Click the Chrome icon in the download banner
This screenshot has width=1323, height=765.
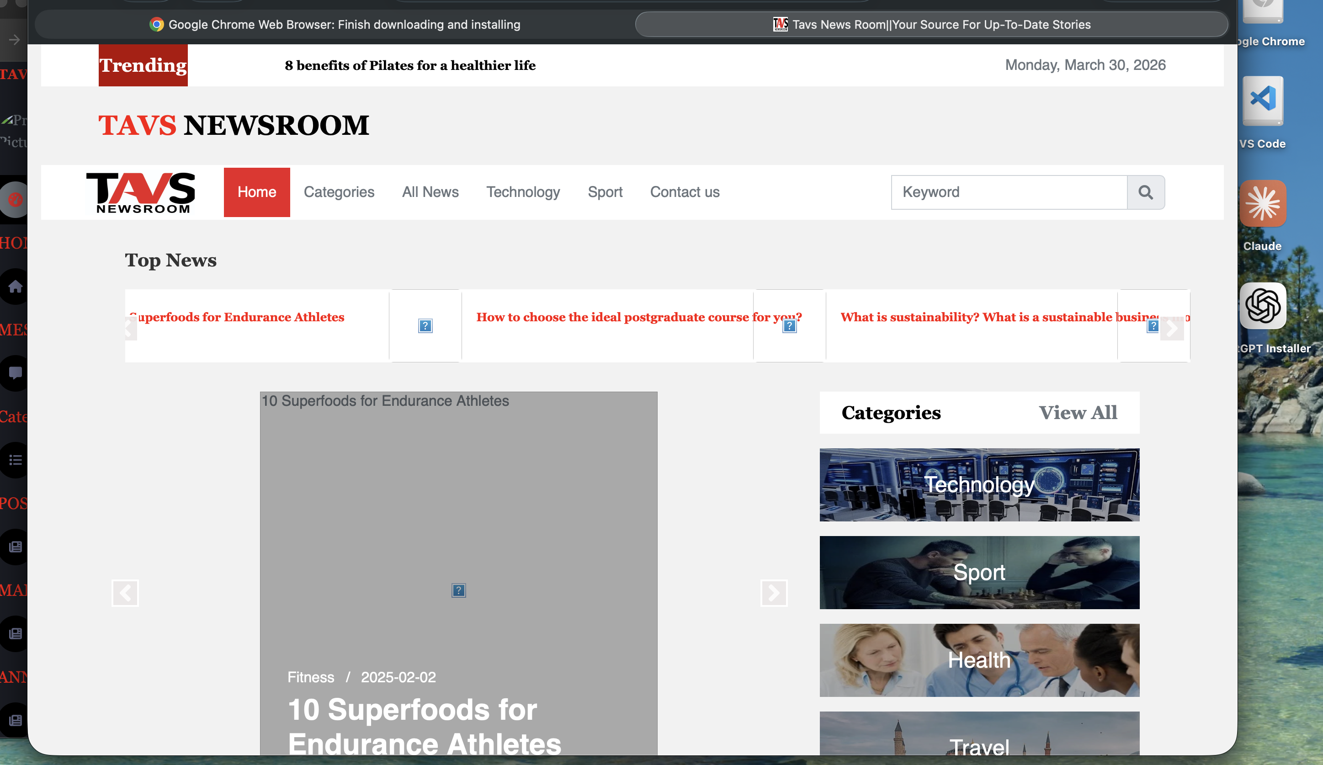[x=156, y=24]
